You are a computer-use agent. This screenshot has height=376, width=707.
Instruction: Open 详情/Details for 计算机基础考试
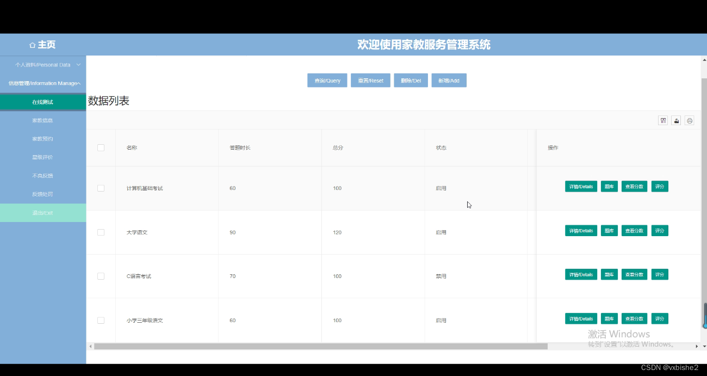tap(581, 187)
